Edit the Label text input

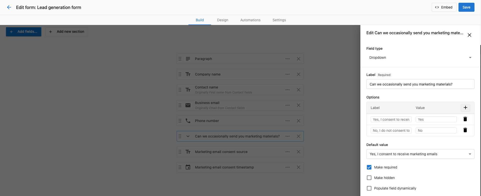click(420, 84)
